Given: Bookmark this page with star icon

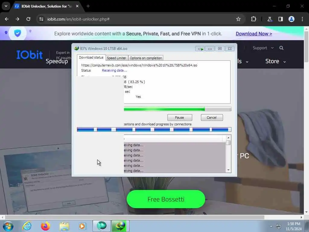Looking at the screenshot, I should click(238, 19).
